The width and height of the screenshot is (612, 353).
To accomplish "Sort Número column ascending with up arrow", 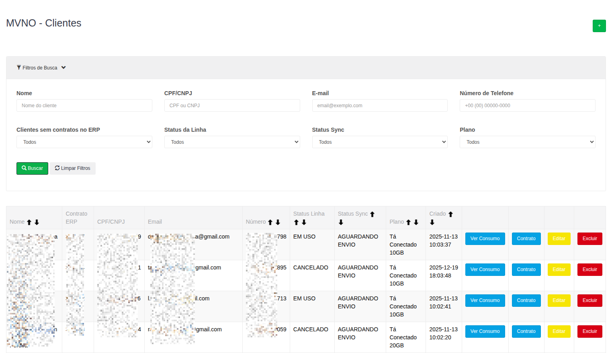I will click(270, 222).
